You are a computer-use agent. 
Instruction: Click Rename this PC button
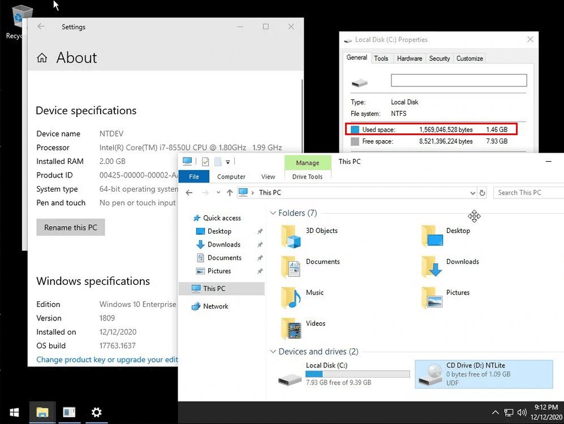coord(71,227)
